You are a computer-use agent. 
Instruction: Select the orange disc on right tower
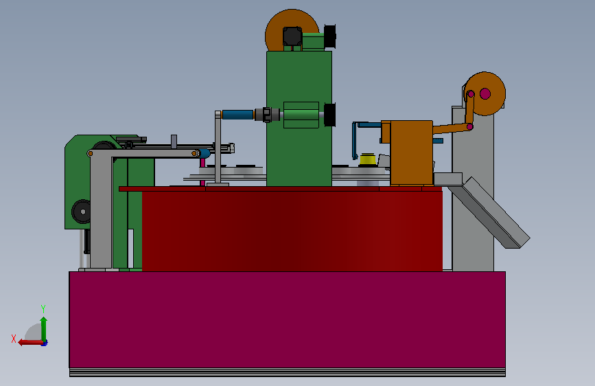click(485, 93)
